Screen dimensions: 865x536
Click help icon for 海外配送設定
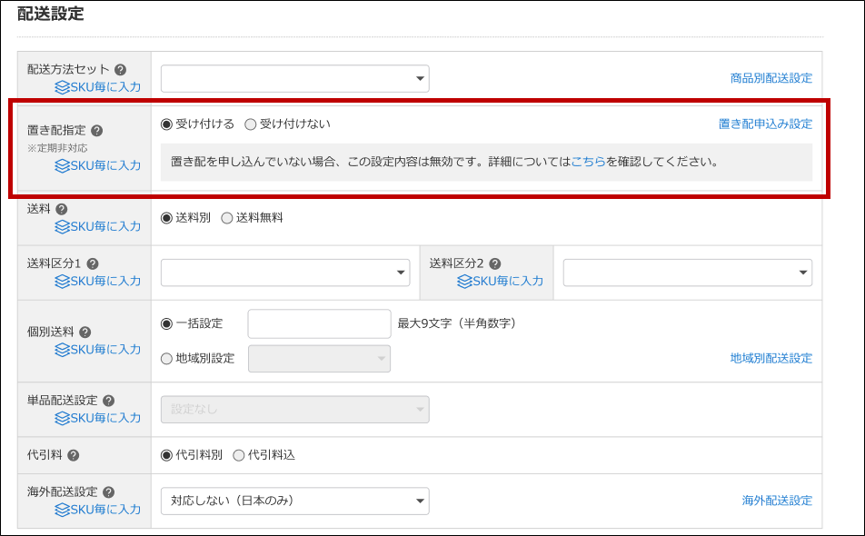coord(108,491)
